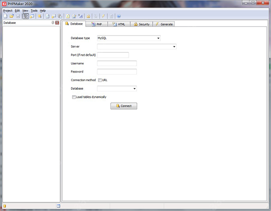Click the greyed document toolbar icon
Viewport: 271px width, 211px height.
coord(111,16)
